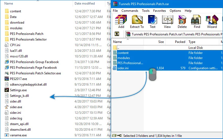Select the modules folder icon in WinRAR list

pos(115,58)
